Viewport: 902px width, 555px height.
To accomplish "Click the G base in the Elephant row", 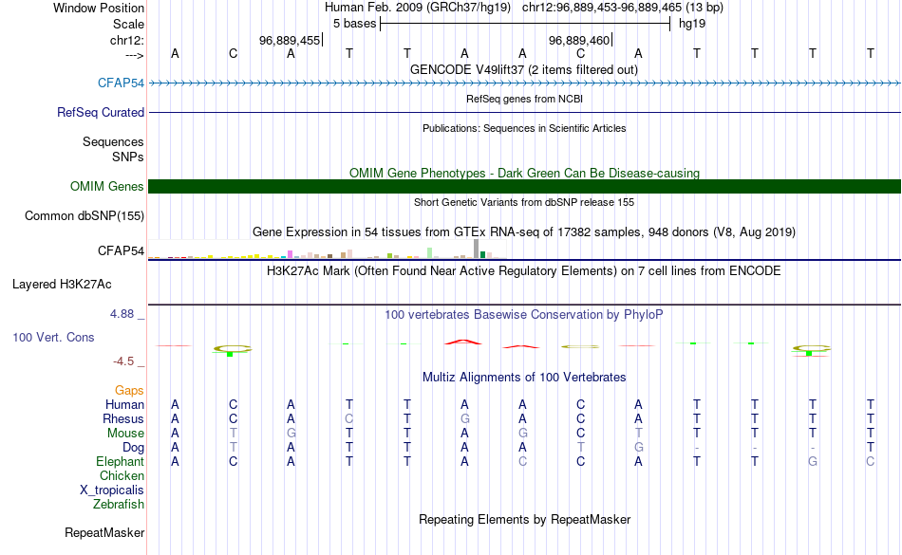I will pyautogui.click(x=812, y=461).
